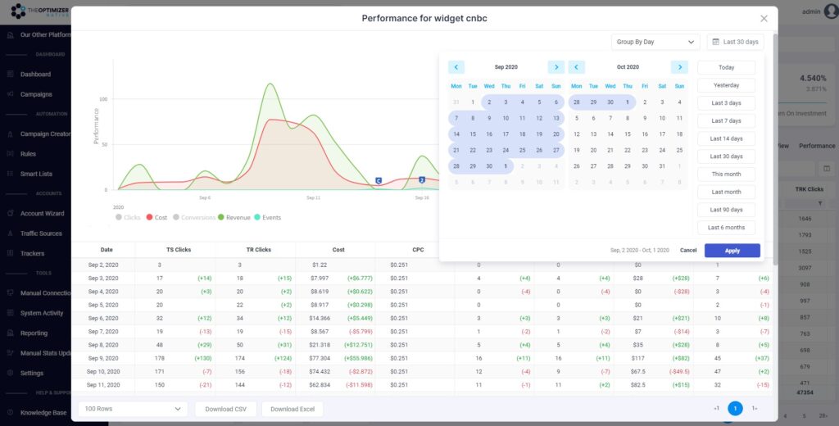Click the System Activity sidebar icon
Viewport: 839px width, 426px height.
pyautogui.click(x=10, y=313)
